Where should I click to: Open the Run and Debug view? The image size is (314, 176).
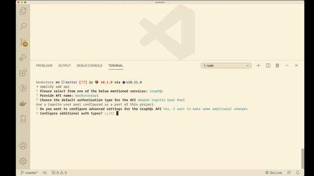click(23, 58)
